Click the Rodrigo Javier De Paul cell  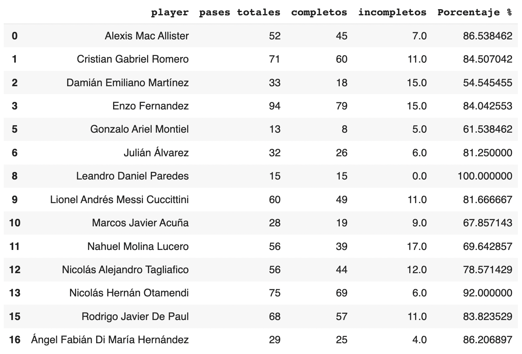tap(135, 317)
